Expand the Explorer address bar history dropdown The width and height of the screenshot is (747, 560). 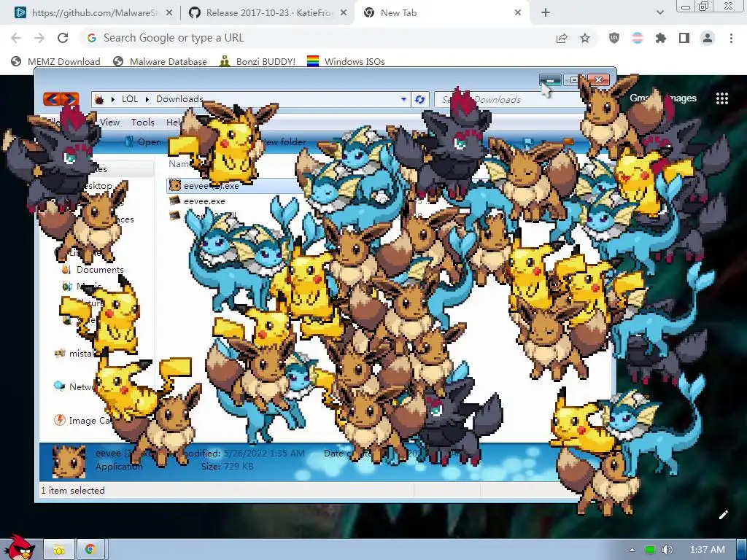403,99
